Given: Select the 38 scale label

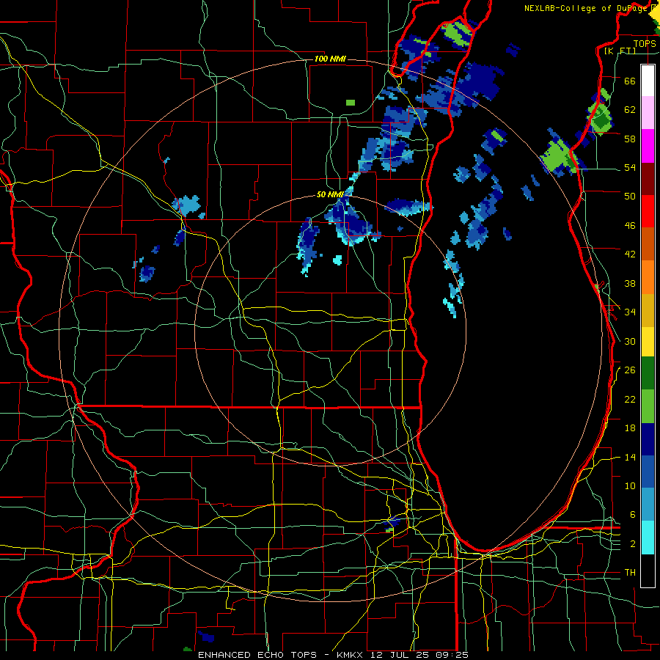Looking at the screenshot, I should click(x=630, y=283).
